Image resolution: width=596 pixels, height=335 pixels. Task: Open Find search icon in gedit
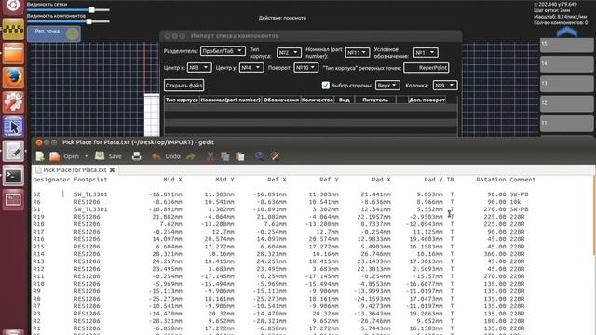point(259,156)
